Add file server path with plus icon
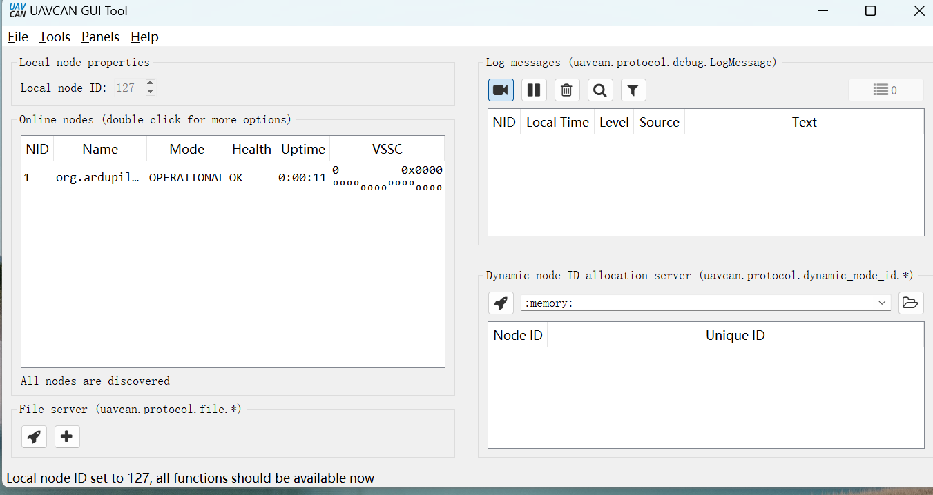This screenshot has width=933, height=495. click(x=67, y=436)
